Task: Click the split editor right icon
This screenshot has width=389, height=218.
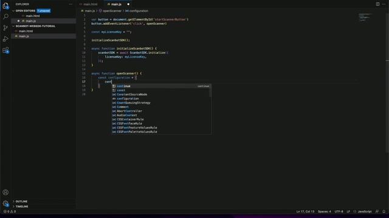Action: (x=377, y=4)
